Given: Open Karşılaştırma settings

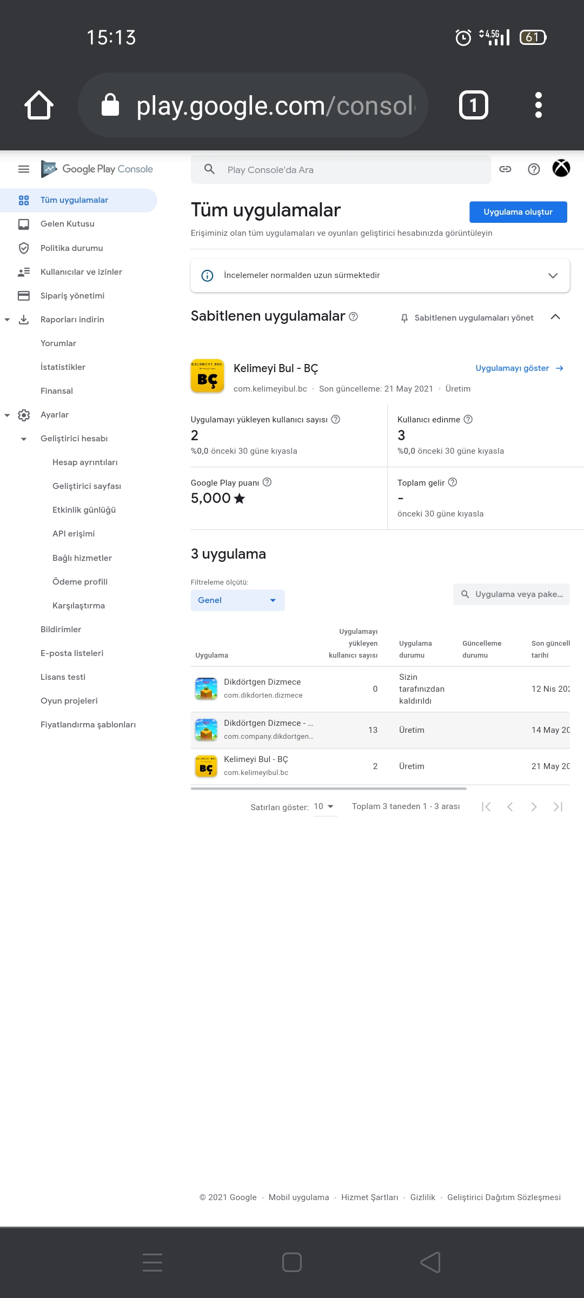Looking at the screenshot, I should pos(78,606).
